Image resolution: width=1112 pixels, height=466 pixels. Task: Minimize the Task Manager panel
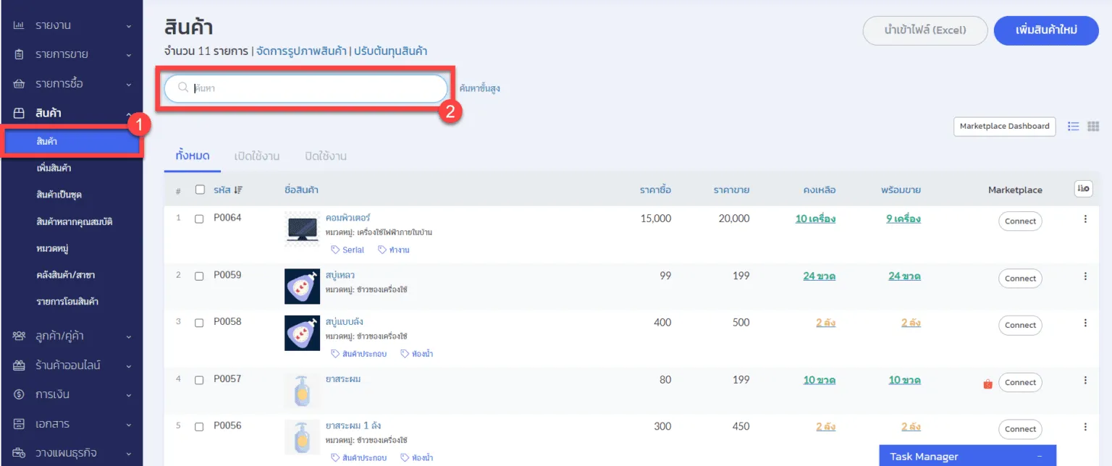(x=1040, y=457)
